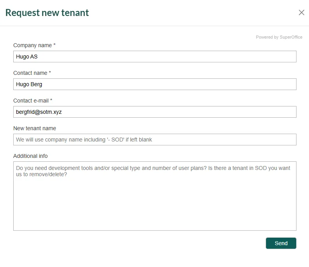The width and height of the screenshot is (309, 267).
Task: Click the "Hugo Berg" text value
Action: [29, 84]
